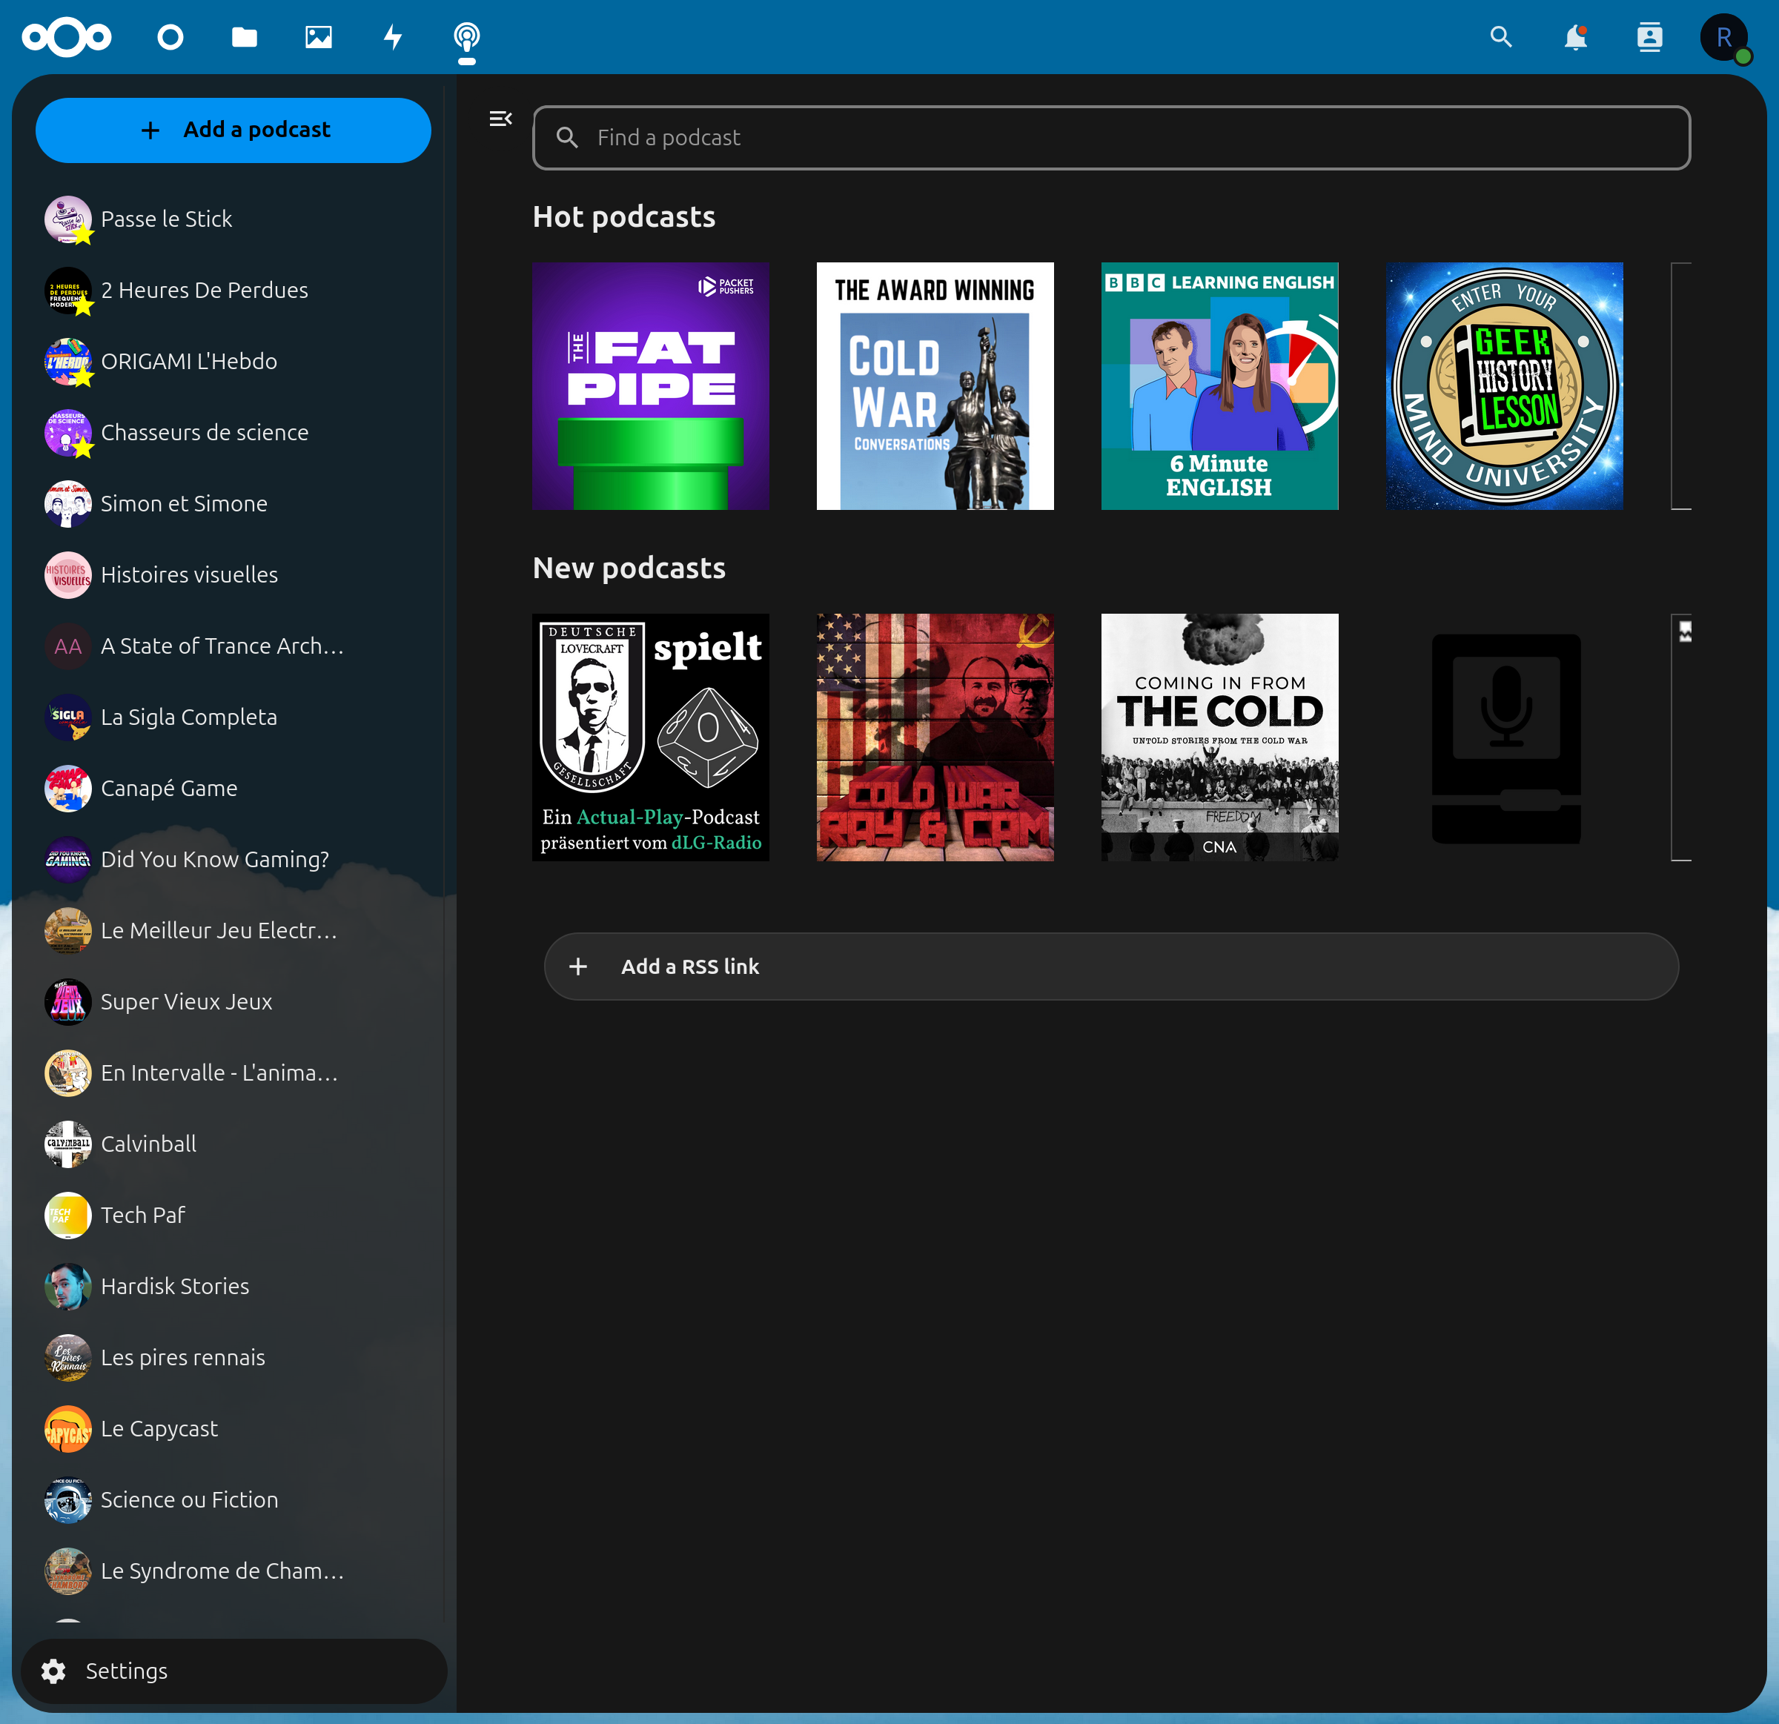Select 2 Heures De Perdues podcast
The width and height of the screenshot is (1779, 1724).
click(233, 291)
